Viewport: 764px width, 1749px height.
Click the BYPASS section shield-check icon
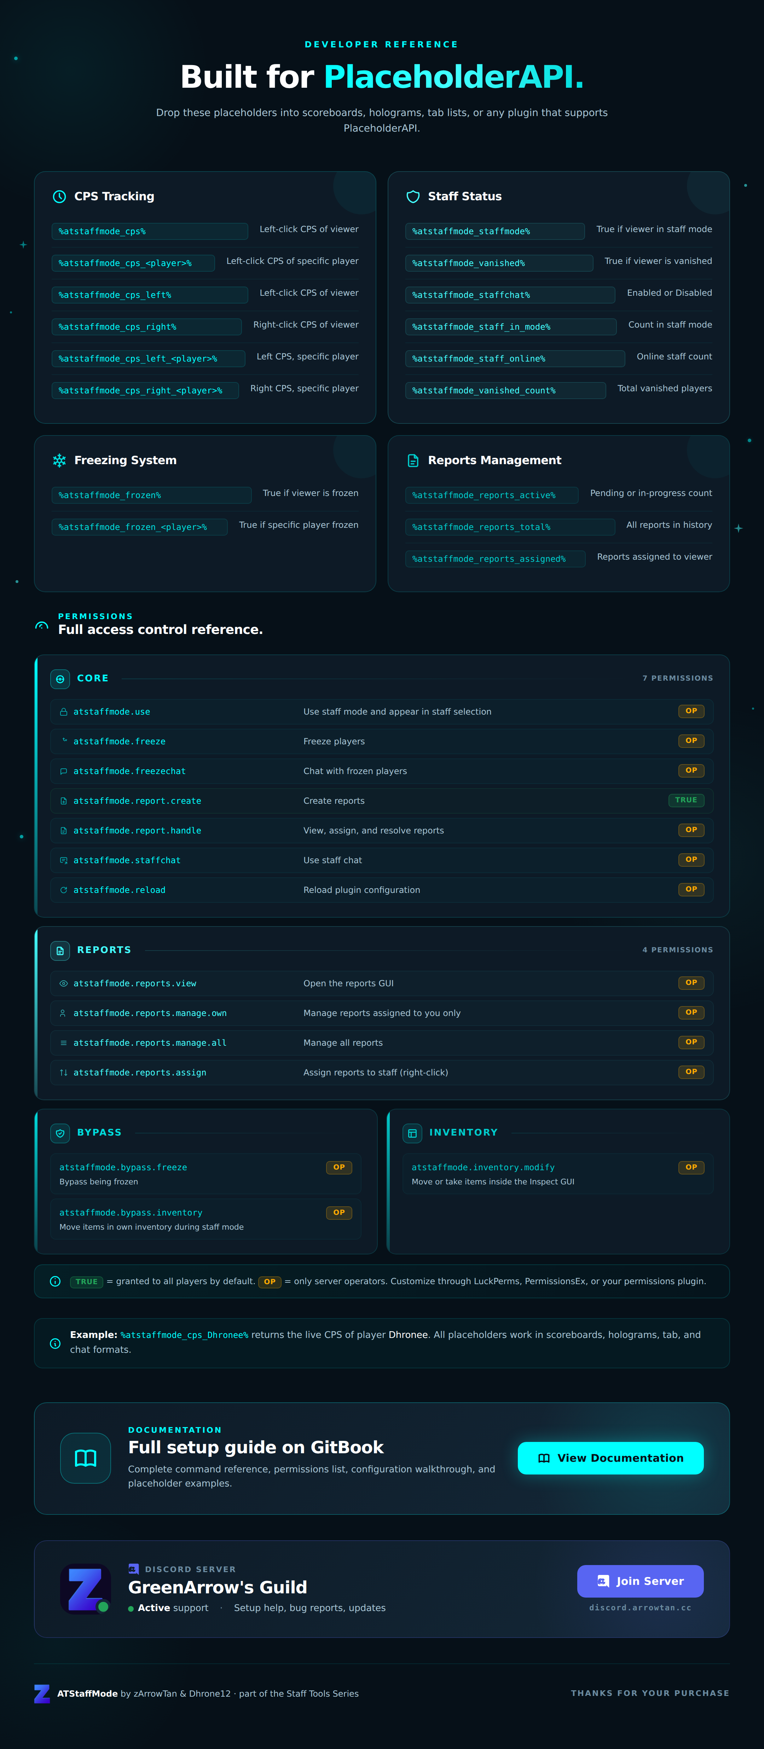[x=60, y=1133]
